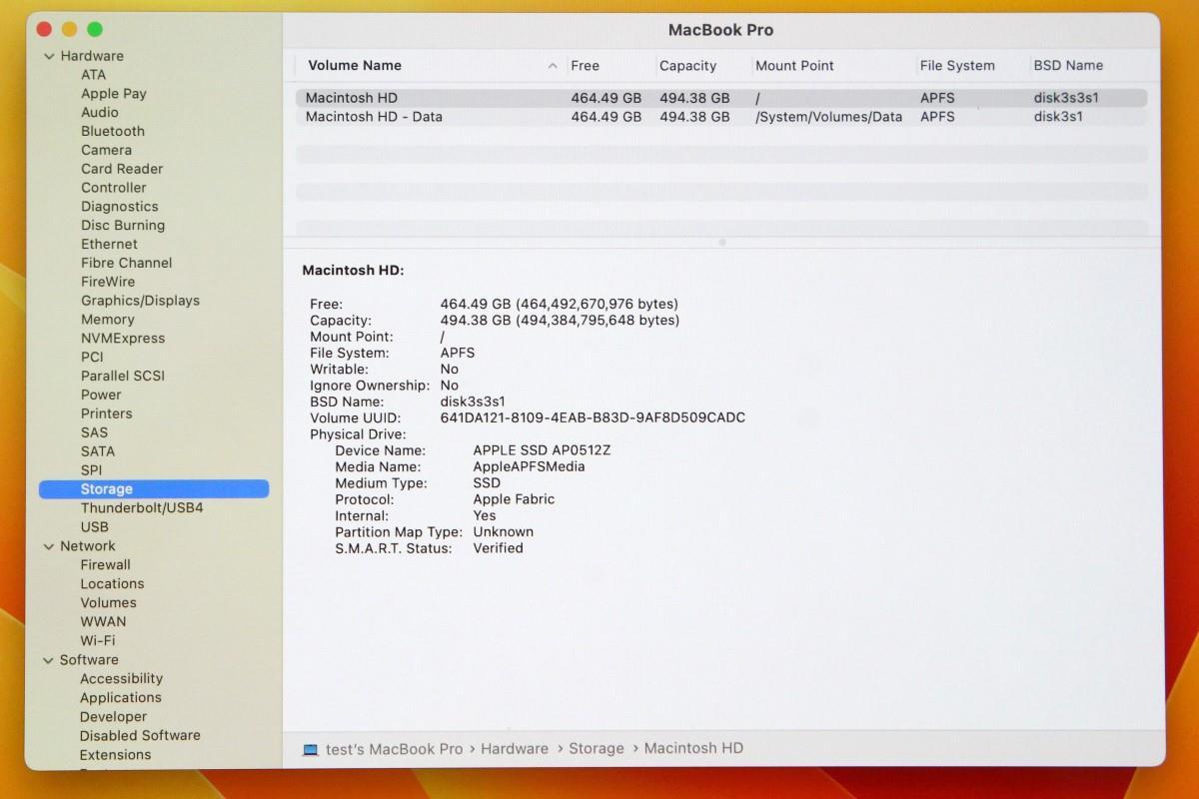
Task: Select Memory in the sidebar
Action: point(108,320)
